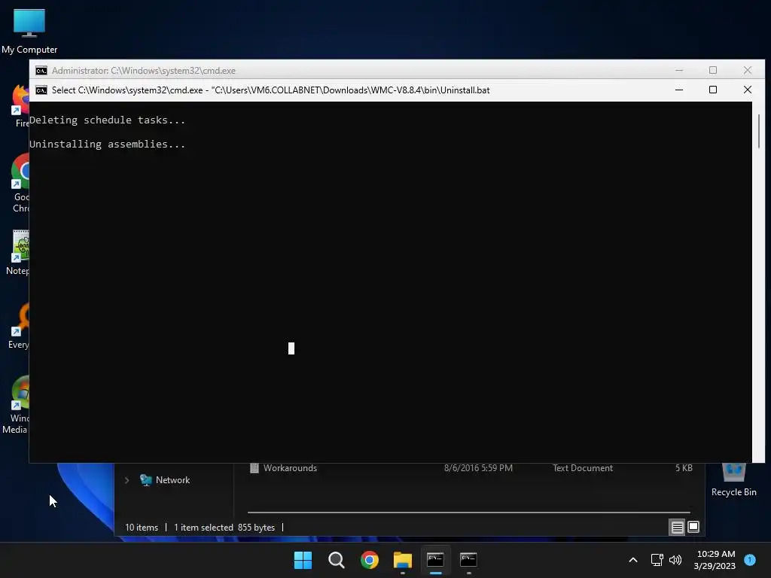Click the 'Text Document' type cell
771x578 pixels.
583,468
